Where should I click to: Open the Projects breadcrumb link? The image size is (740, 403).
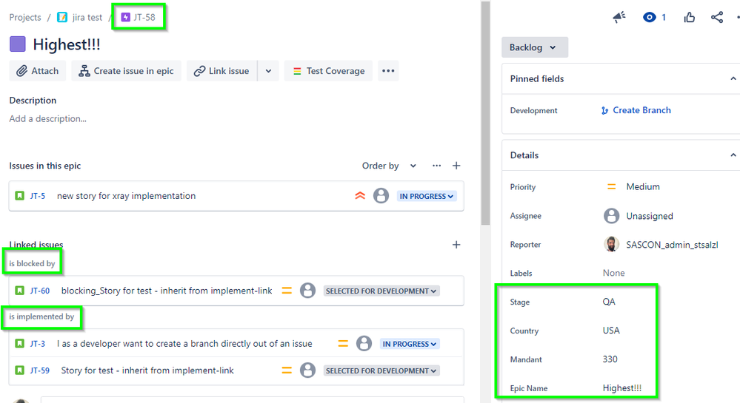coord(25,18)
